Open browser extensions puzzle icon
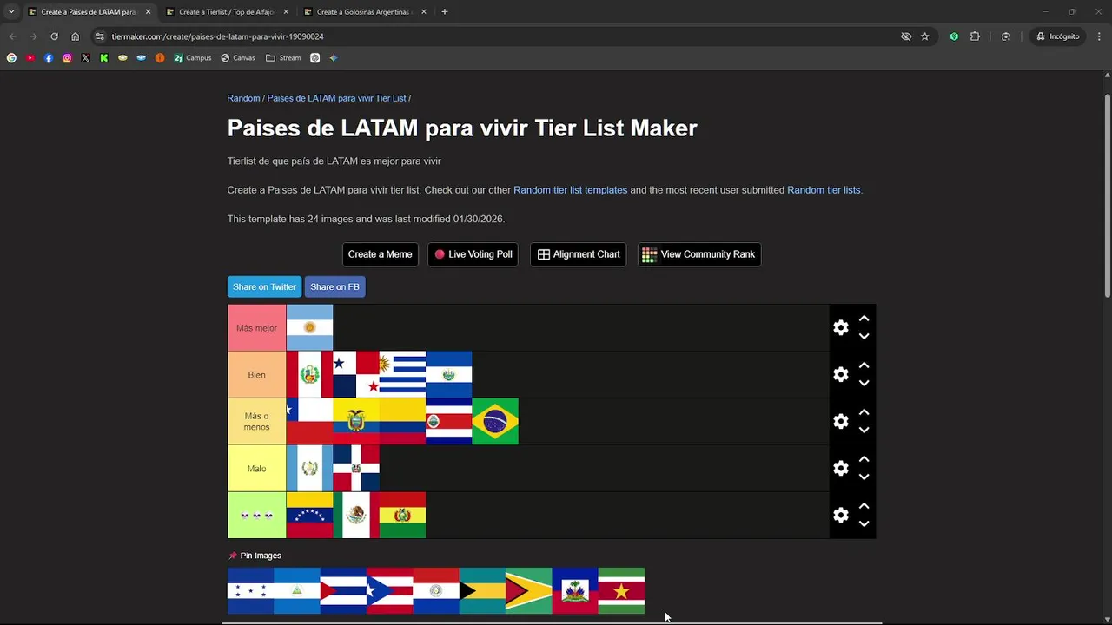The width and height of the screenshot is (1112, 625). [x=975, y=36]
